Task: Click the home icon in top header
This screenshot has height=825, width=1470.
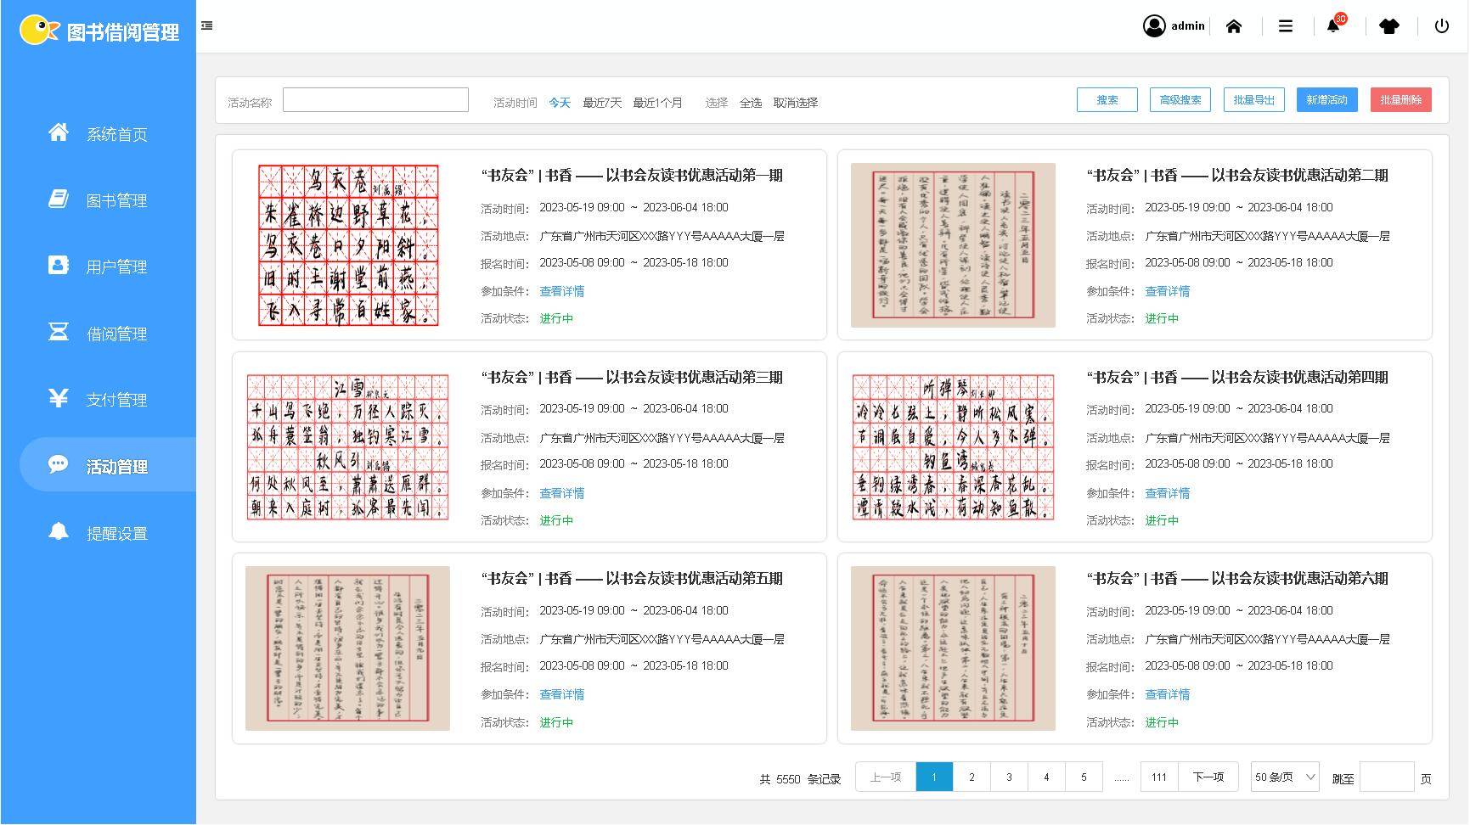Action: click(x=1233, y=26)
